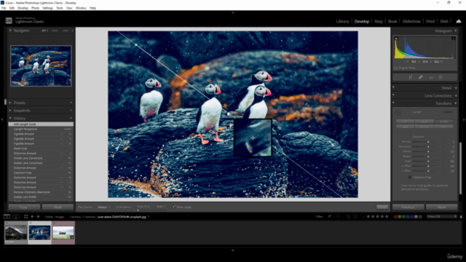Select the Masking tool circle icon

pos(441,77)
